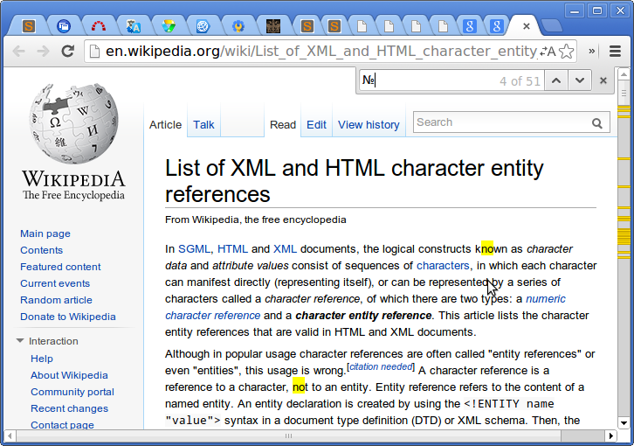
Task: Close the current Wikipedia tab
Action: pos(526,26)
